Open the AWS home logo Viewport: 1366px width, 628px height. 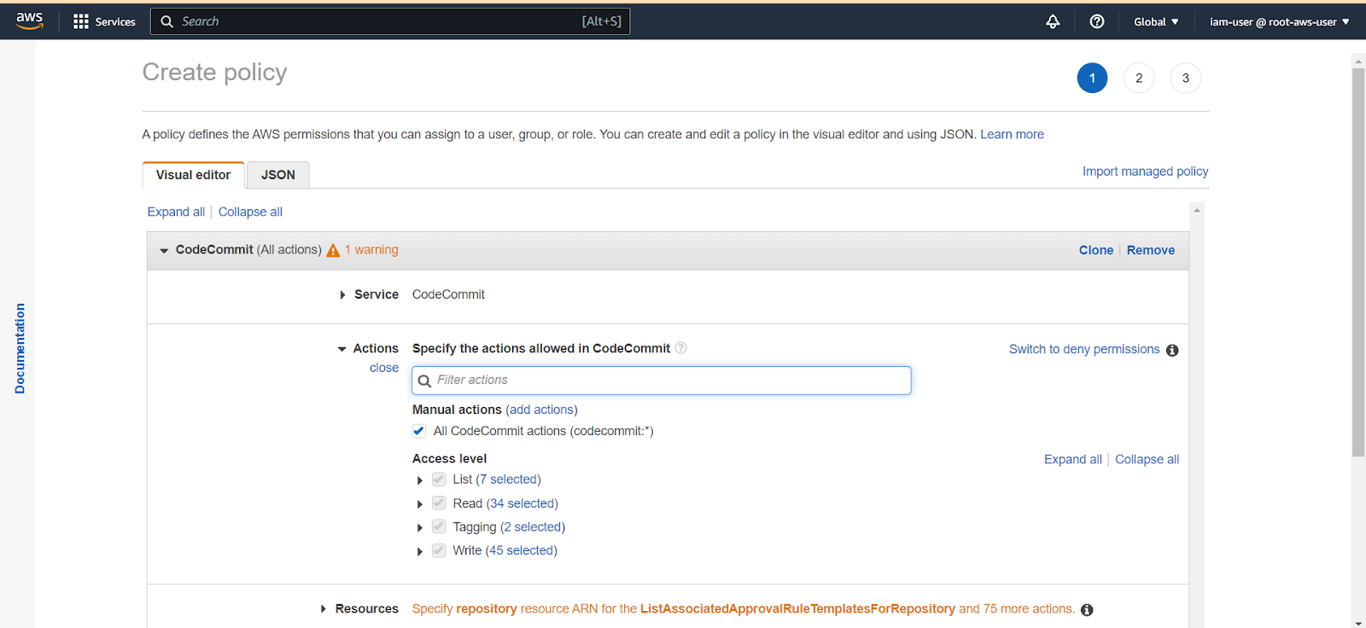[30, 20]
